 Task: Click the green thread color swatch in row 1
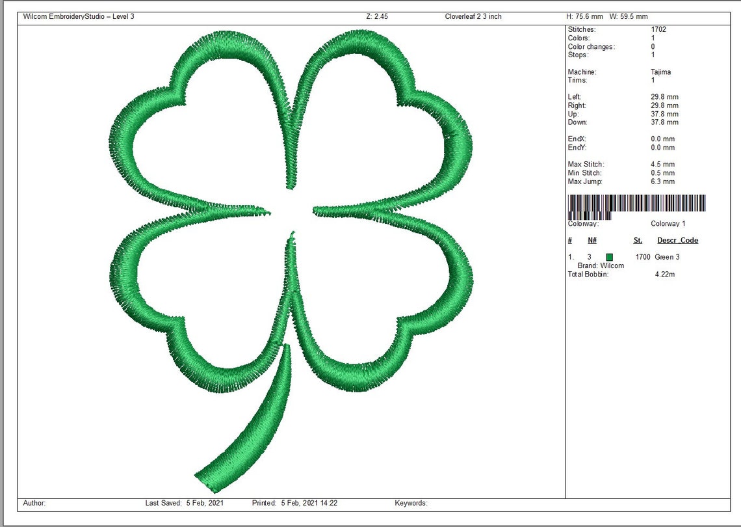609,257
